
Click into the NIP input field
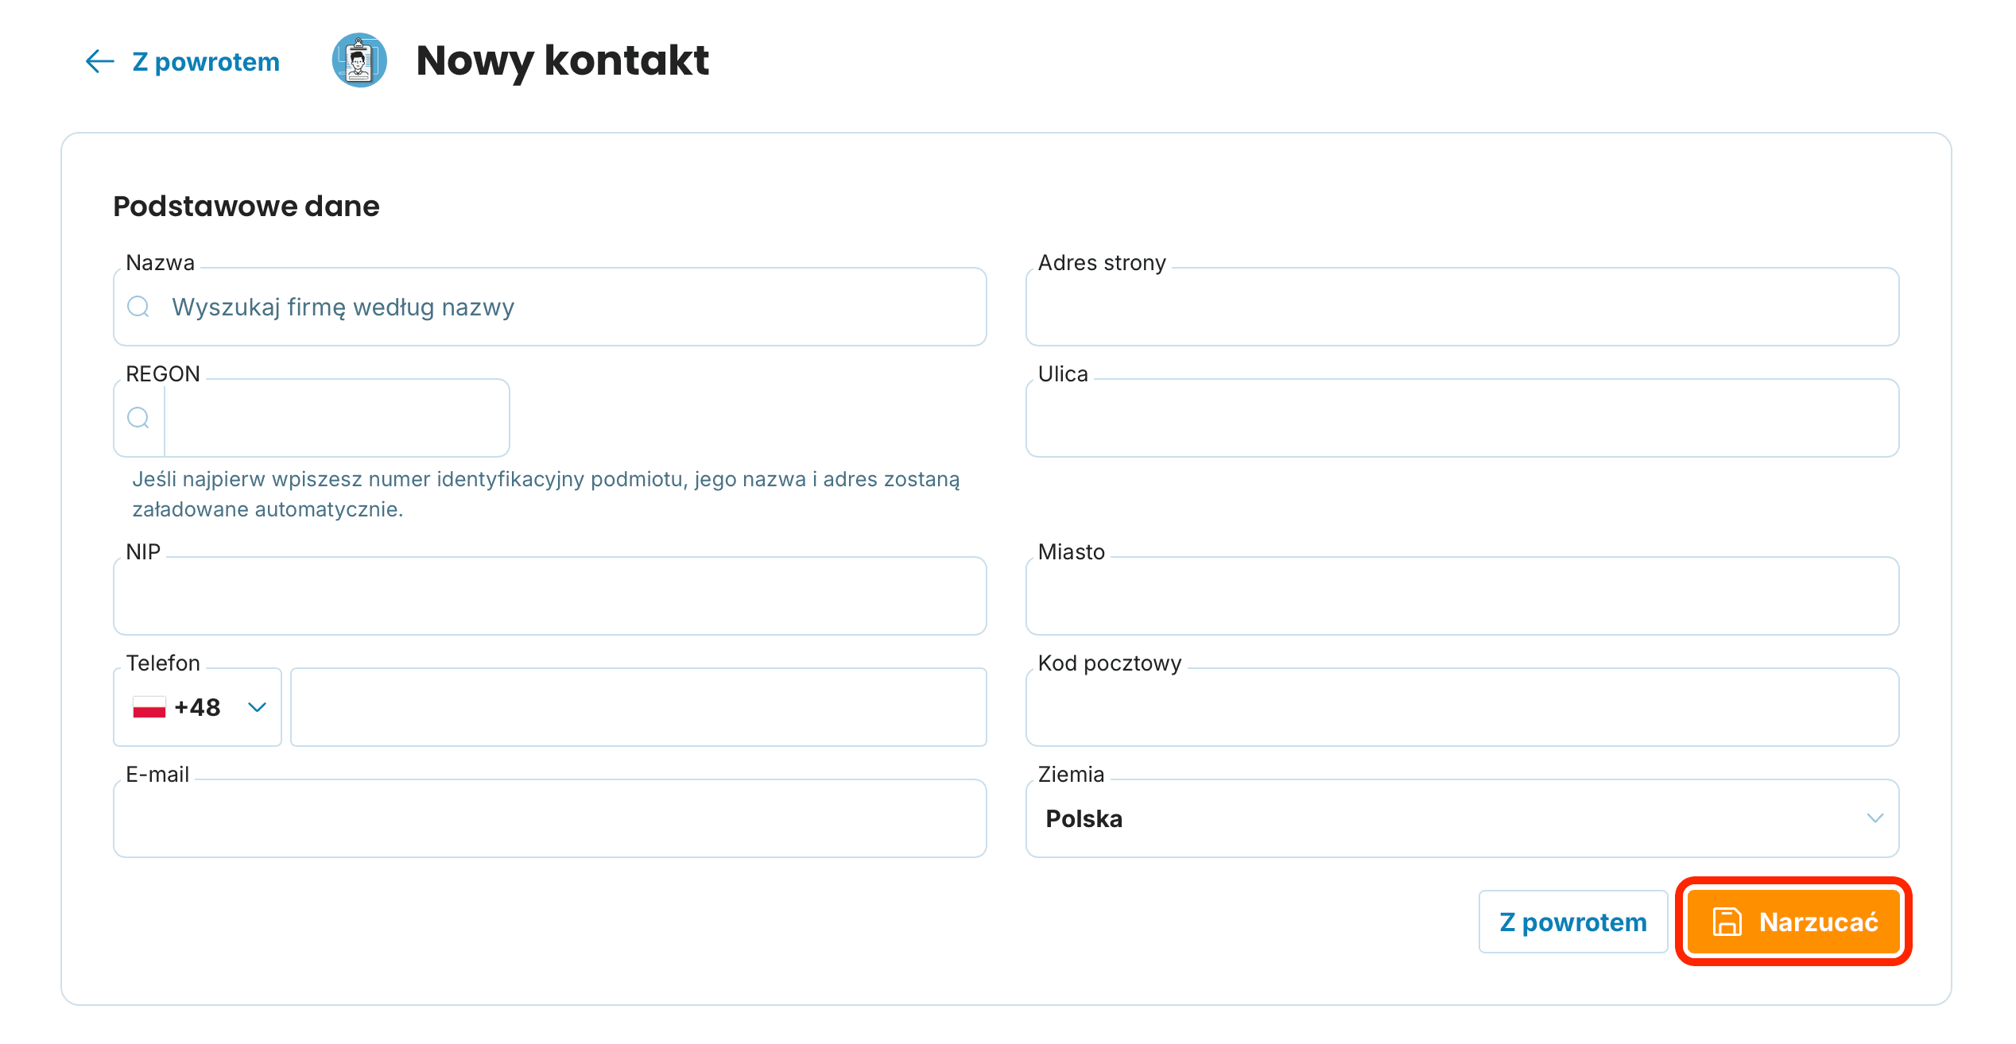pos(550,596)
